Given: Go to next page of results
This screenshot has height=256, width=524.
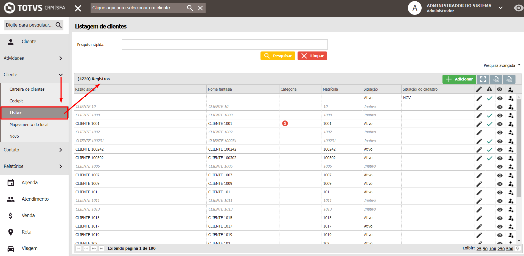Looking at the screenshot, I should click(x=94, y=248).
